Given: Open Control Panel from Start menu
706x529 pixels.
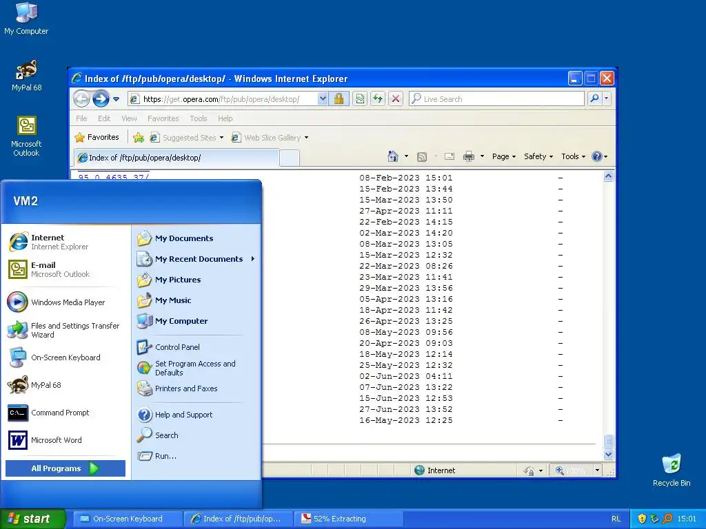Looking at the screenshot, I should click(x=196, y=347).
